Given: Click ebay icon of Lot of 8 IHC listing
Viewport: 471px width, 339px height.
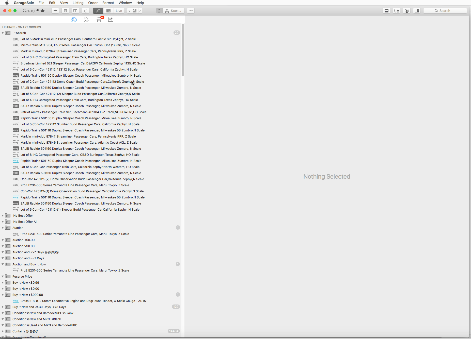Looking at the screenshot, I should 16,155.
